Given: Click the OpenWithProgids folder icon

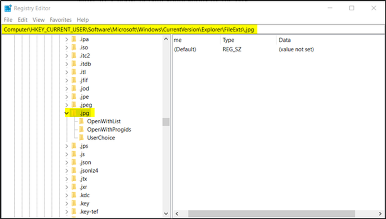Looking at the screenshot, I should tap(81, 129).
